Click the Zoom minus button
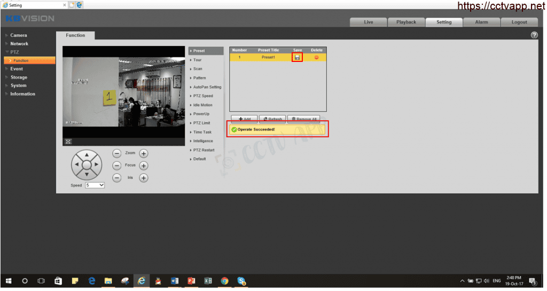The image size is (547, 291). point(117,153)
